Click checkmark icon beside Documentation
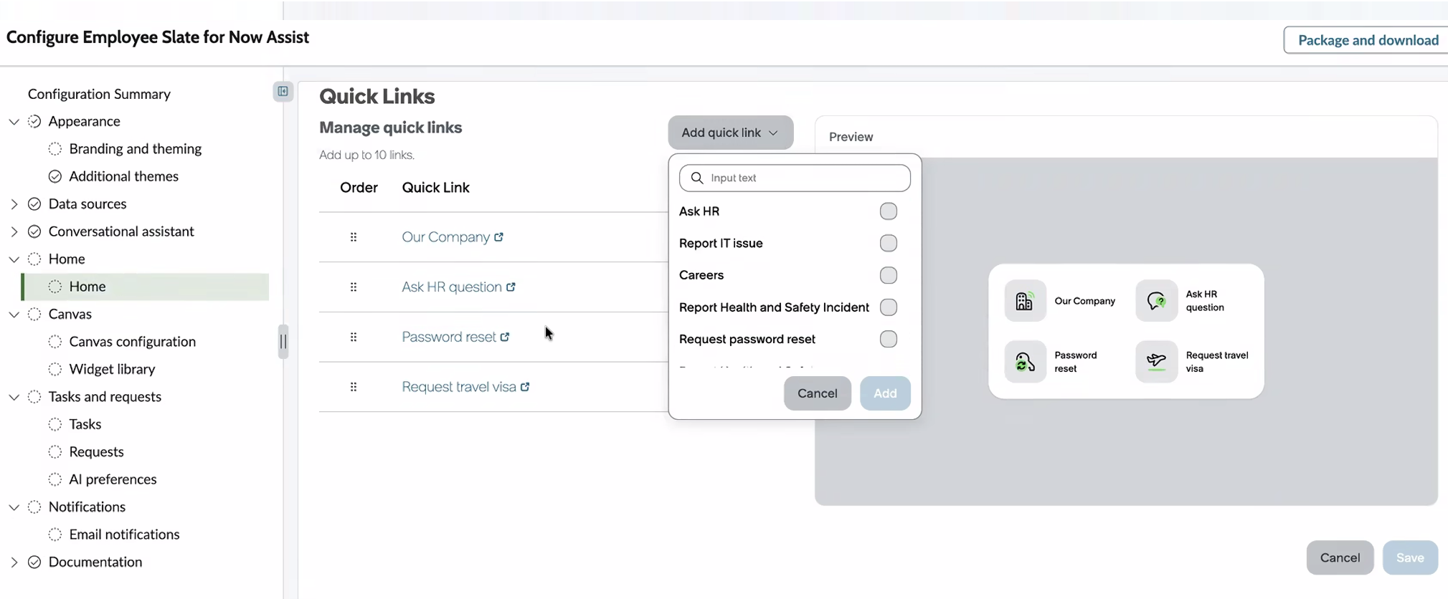This screenshot has height=599, width=1448. coord(34,562)
